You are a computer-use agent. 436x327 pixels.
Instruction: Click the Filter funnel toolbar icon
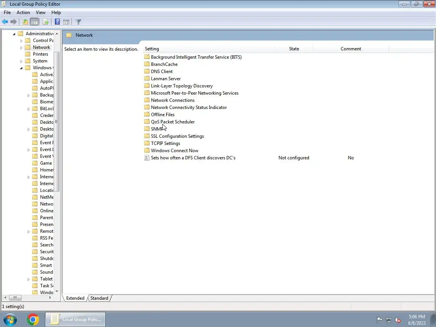click(78, 22)
